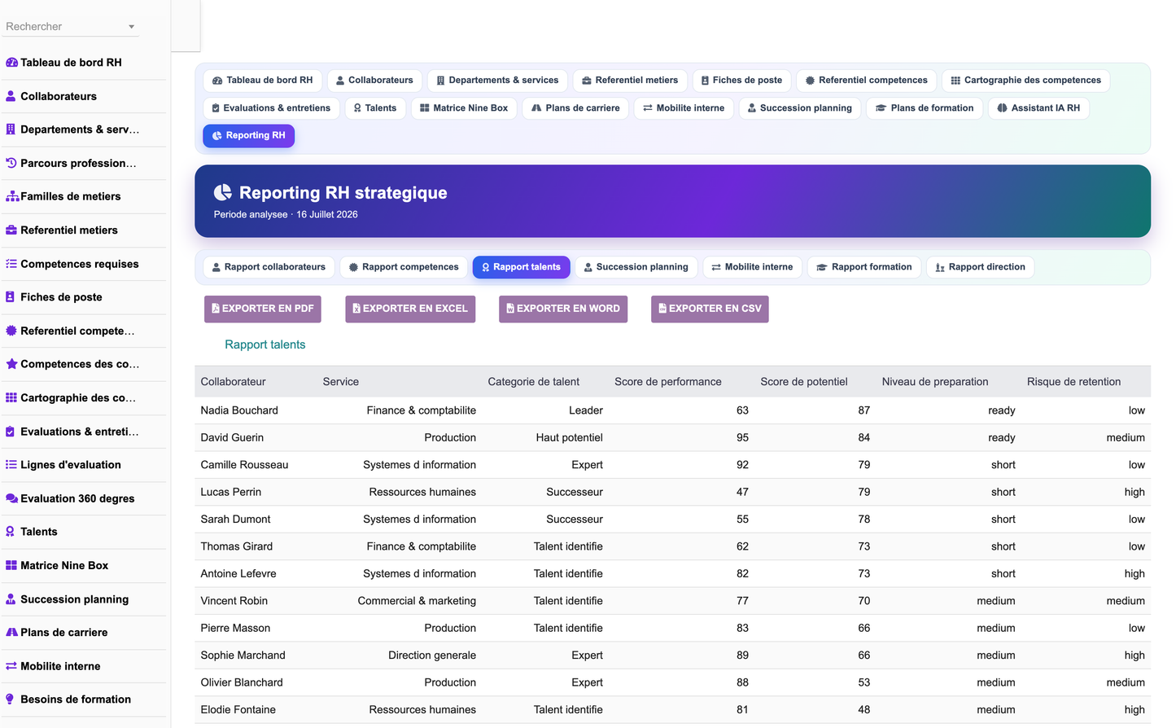Click the Evaluations & entretiens clipboard icon in sidebar
The image size is (1176, 728).
11,432
